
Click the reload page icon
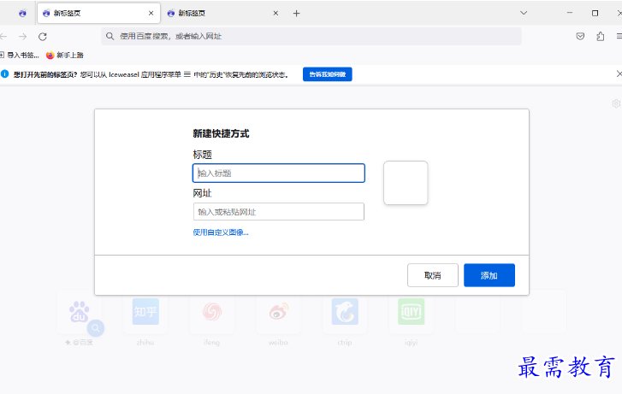click(43, 37)
